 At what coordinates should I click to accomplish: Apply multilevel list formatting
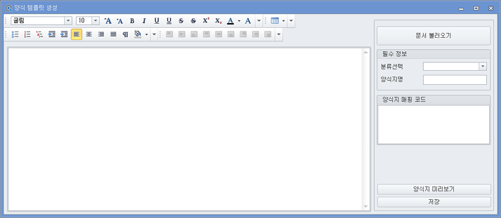[x=40, y=34]
